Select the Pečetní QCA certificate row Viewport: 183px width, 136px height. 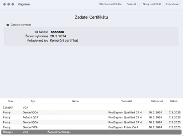[x=91, y=117]
